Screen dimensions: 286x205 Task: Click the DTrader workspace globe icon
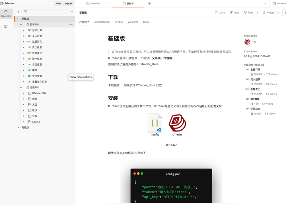(x=2, y=4)
